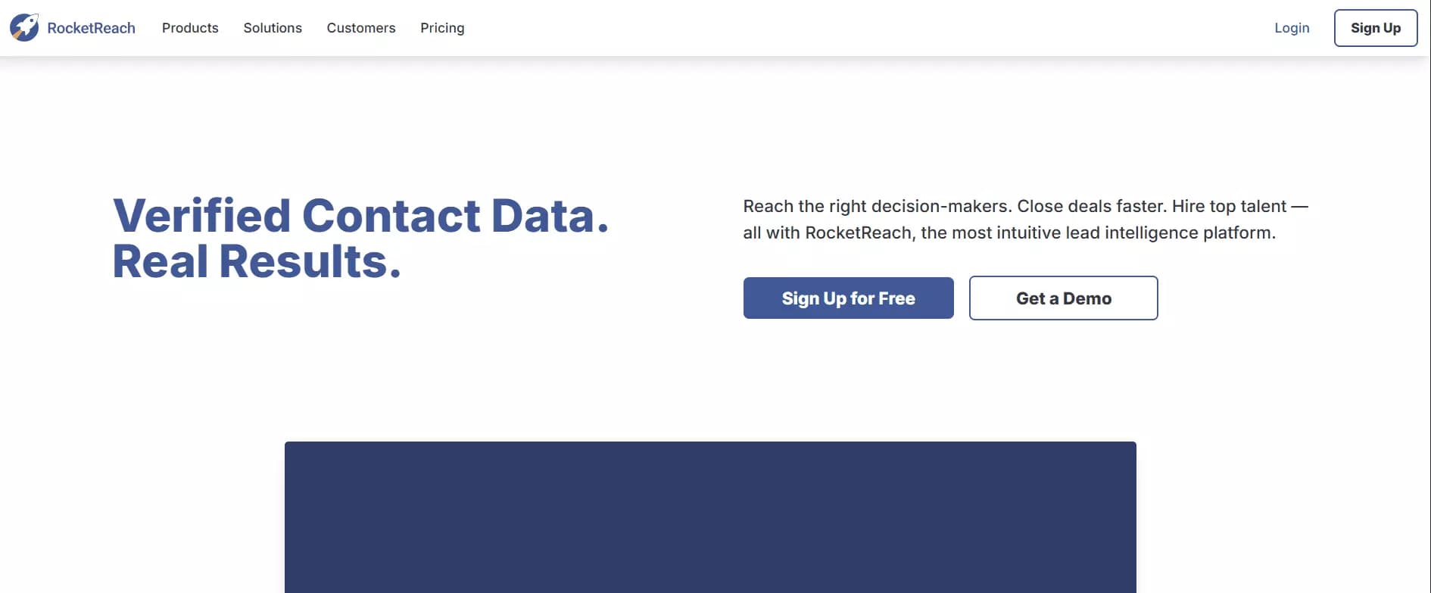Expand the Solutions navigation dropdown
This screenshot has width=1431, height=593.
(273, 28)
